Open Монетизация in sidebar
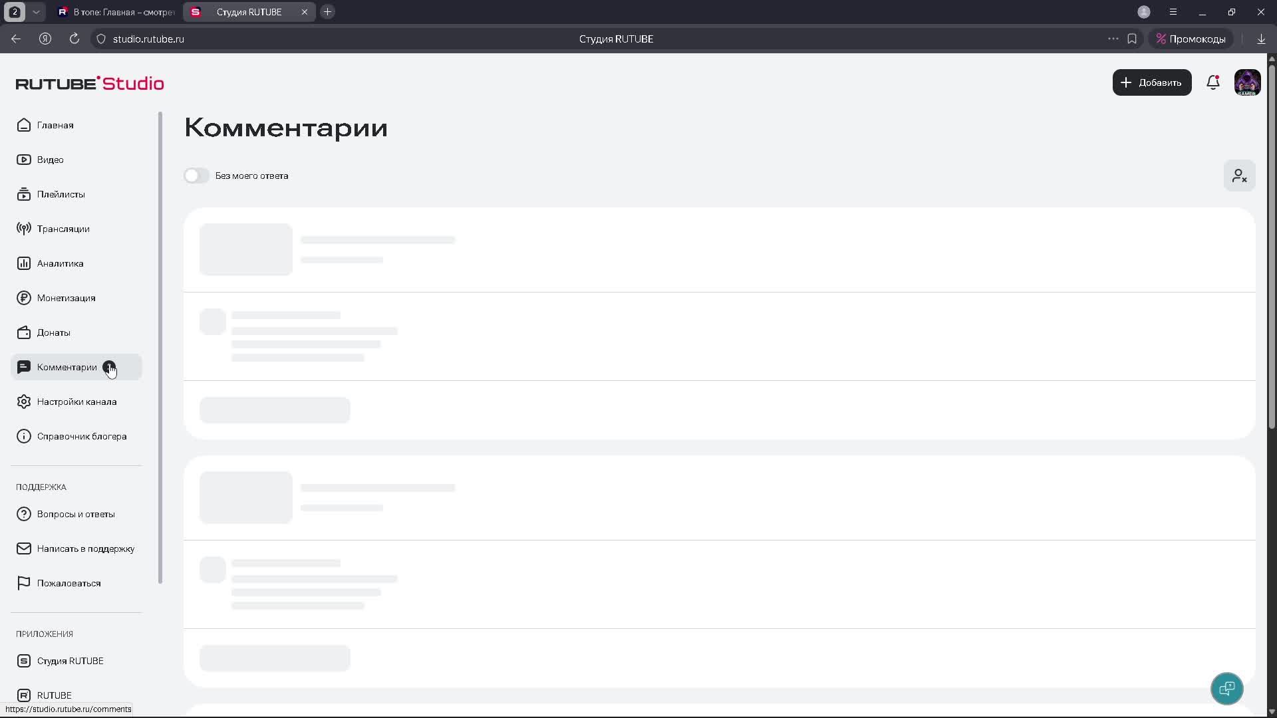The height and width of the screenshot is (718, 1277). point(66,298)
